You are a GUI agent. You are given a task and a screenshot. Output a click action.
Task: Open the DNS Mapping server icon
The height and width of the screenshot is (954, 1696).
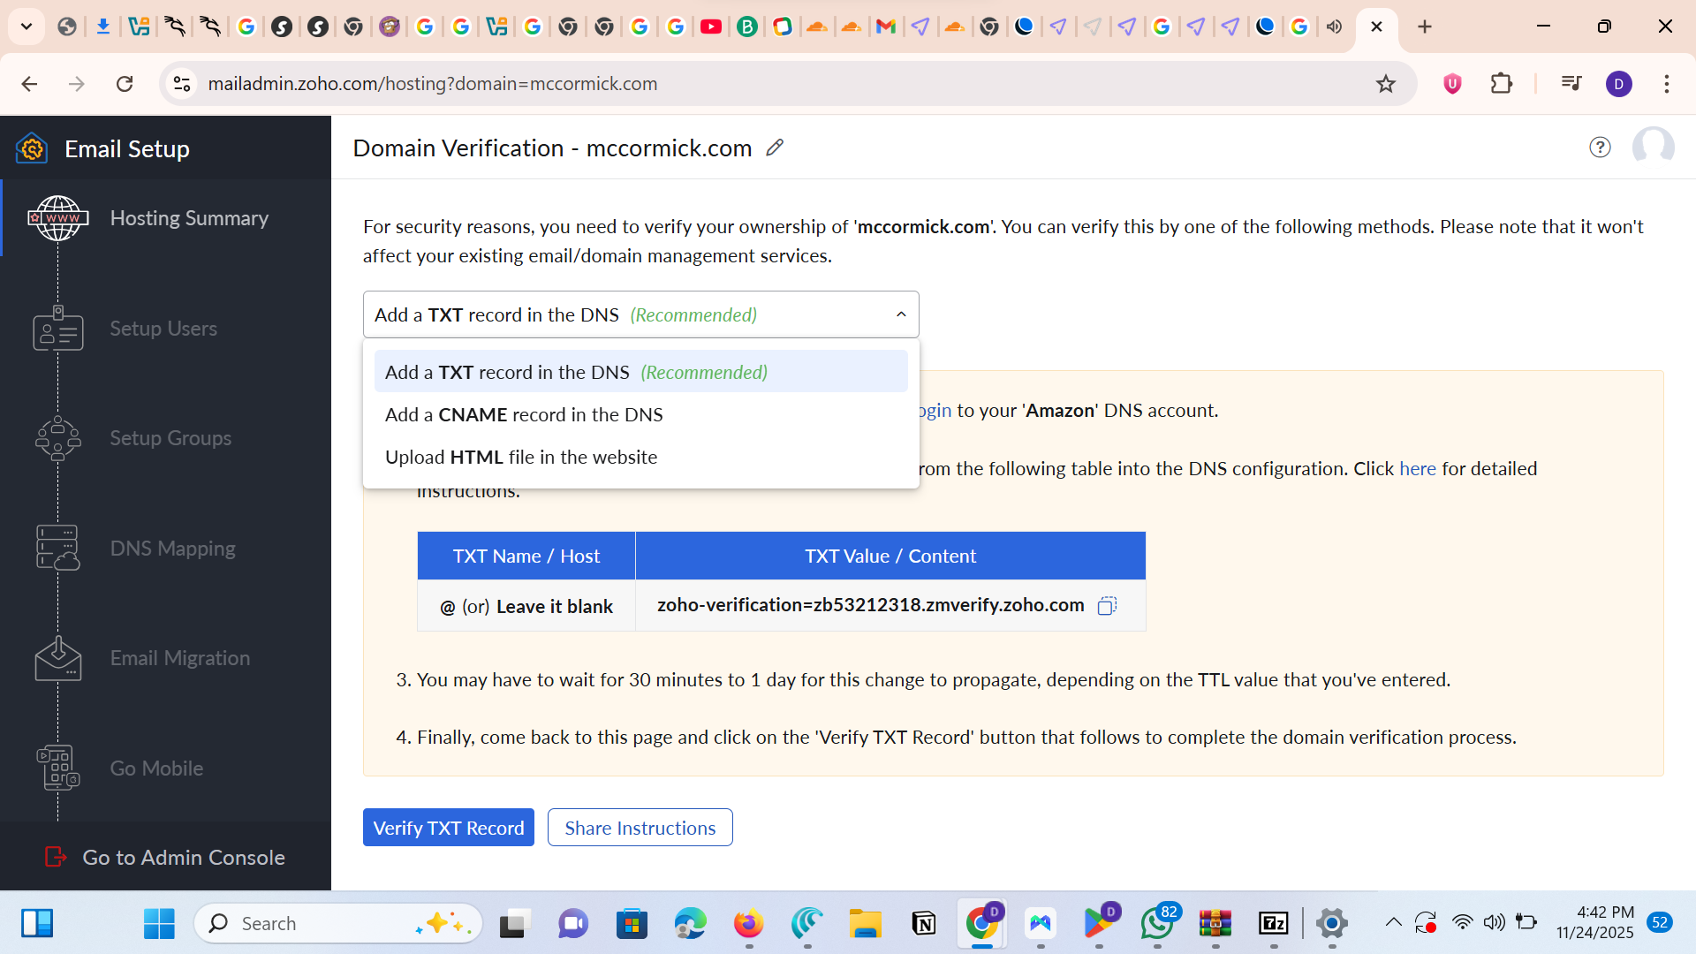click(x=58, y=548)
